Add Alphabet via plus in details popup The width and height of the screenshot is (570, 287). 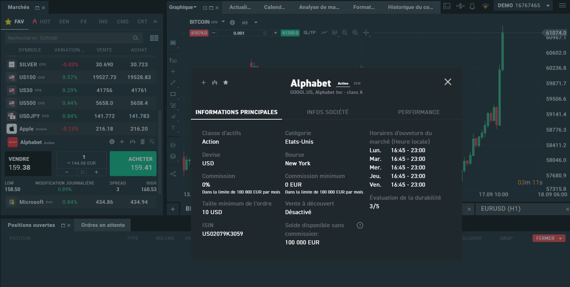[x=204, y=82]
